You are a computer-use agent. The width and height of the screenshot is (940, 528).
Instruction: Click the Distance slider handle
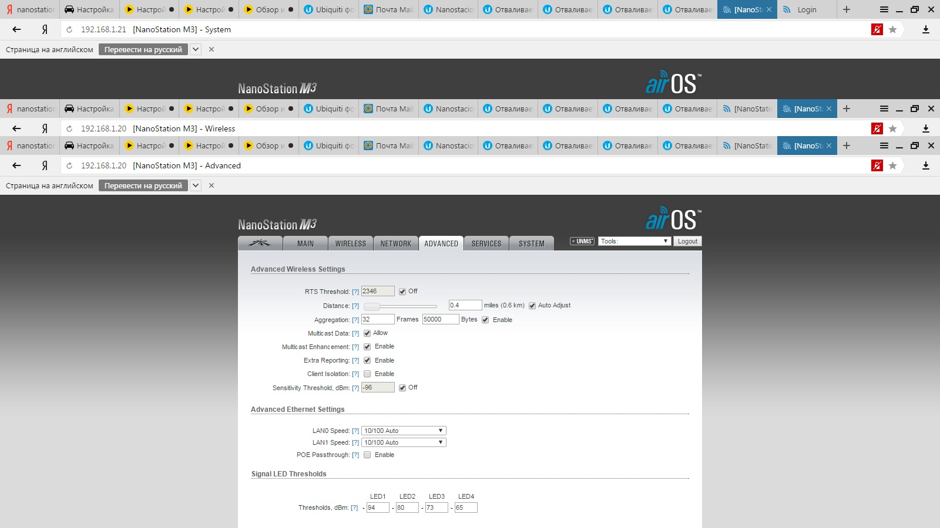tap(372, 306)
